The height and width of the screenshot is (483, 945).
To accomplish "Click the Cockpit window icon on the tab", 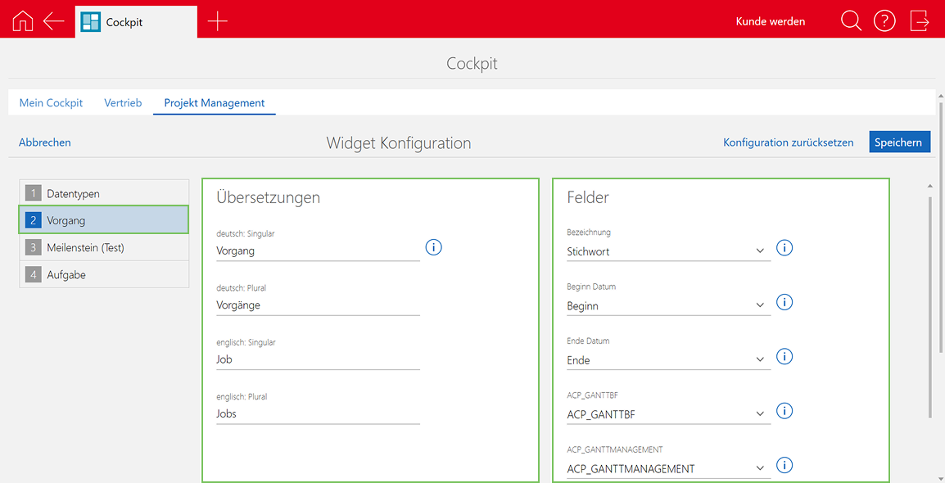I will 90,20.
